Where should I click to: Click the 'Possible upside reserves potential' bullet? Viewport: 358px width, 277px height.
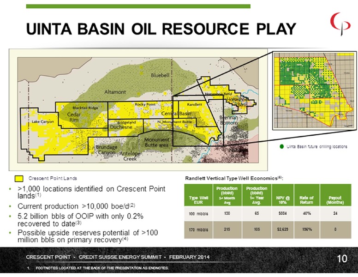pos(88,236)
